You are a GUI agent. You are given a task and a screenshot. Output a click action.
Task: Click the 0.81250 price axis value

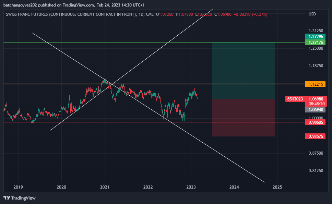[316, 170]
